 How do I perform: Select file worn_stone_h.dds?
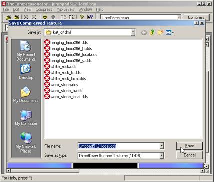63,91
